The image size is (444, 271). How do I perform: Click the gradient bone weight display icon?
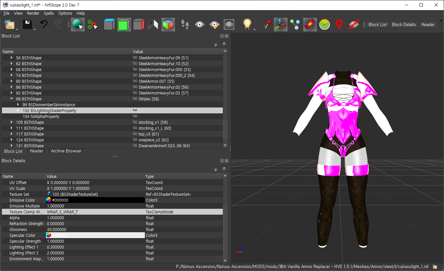[310, 24]
